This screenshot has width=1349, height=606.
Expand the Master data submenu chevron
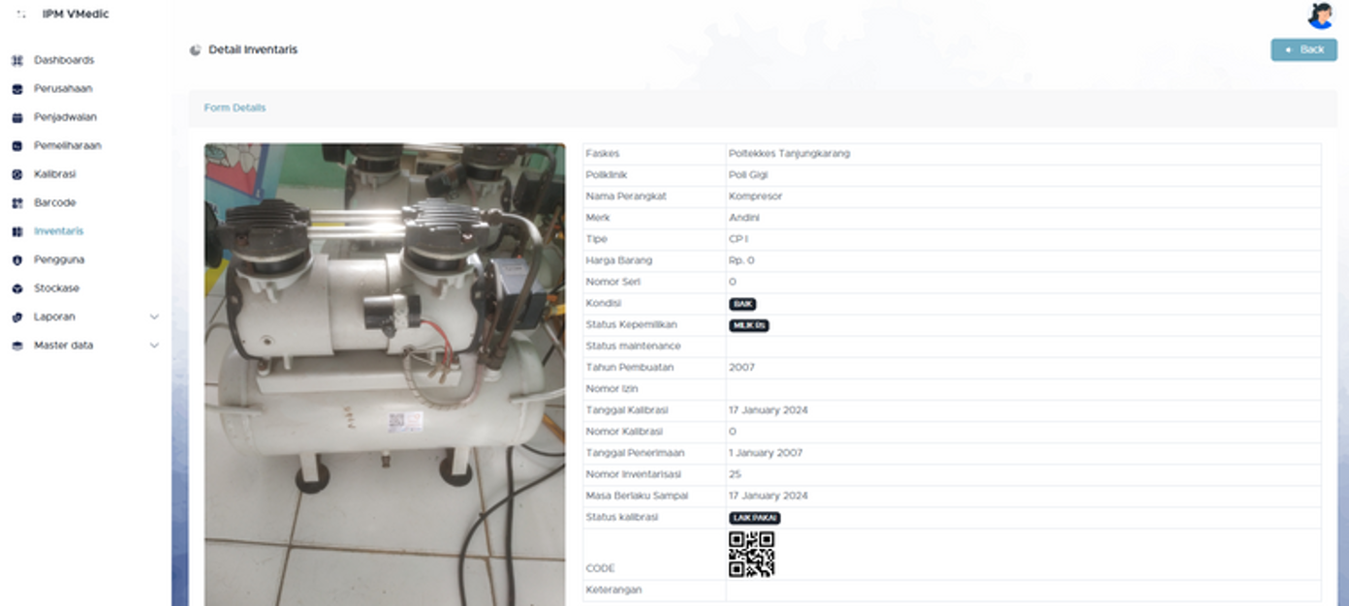[154, 346]
